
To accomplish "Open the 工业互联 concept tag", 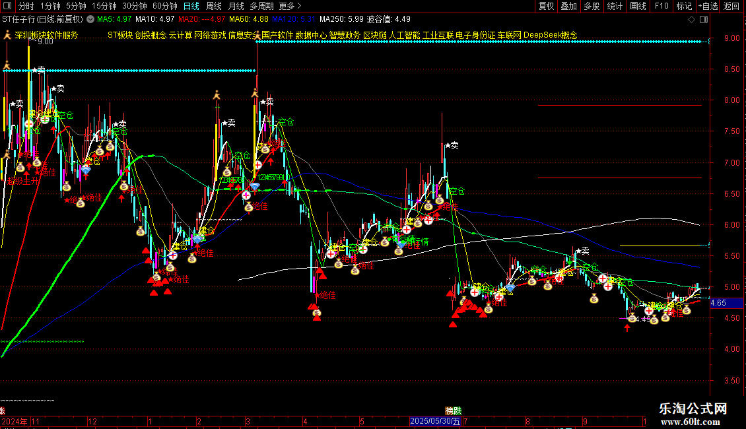I will [438, 35].
